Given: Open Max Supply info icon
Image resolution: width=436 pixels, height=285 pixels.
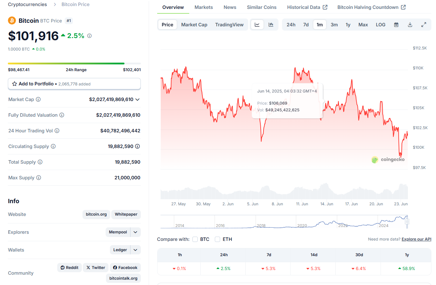Looking at the screenshot, I should 38,178.
